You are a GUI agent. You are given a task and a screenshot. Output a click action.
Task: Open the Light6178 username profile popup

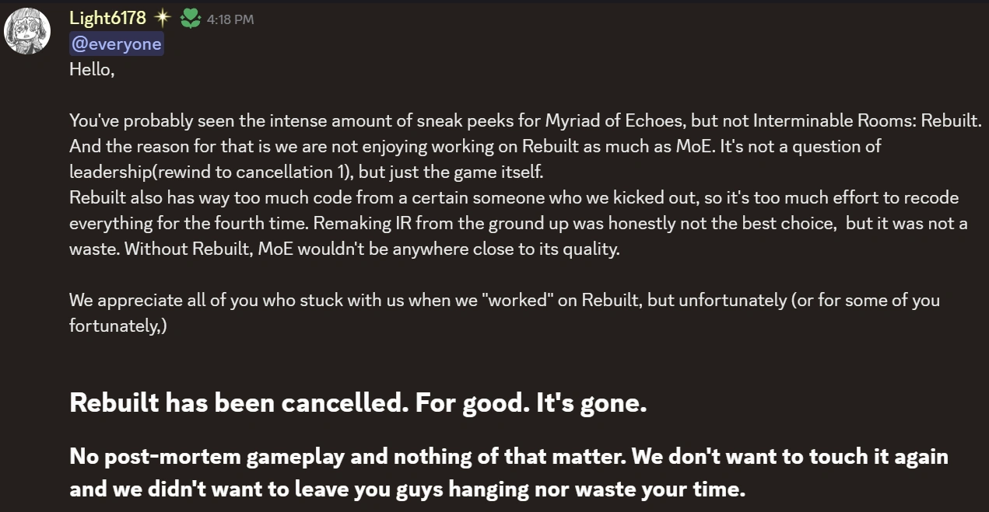pyautogui.click(x=107, y=19)
